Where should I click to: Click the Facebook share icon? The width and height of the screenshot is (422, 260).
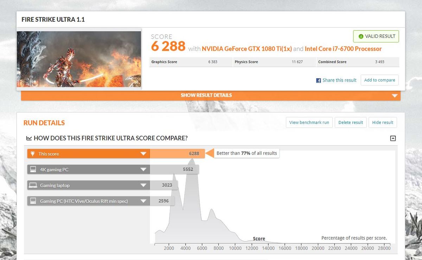click(x=319, y=80)
